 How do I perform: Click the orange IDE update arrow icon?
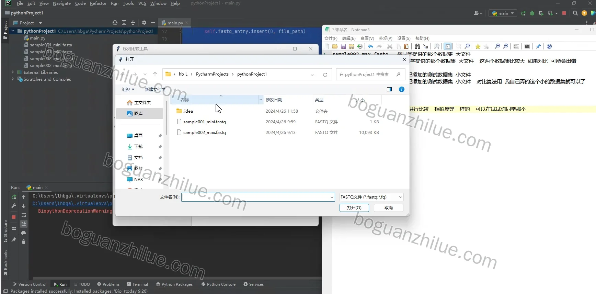tap(584, 13)
